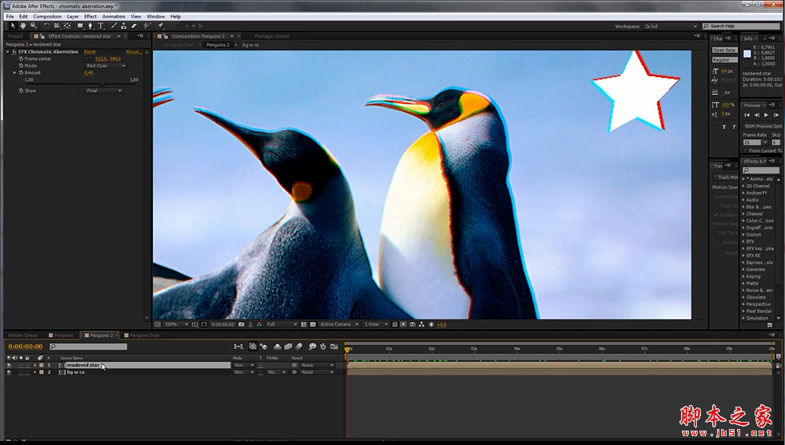
Task: Toggle Mode property stopwatch
Action: [x=21, y=66]
